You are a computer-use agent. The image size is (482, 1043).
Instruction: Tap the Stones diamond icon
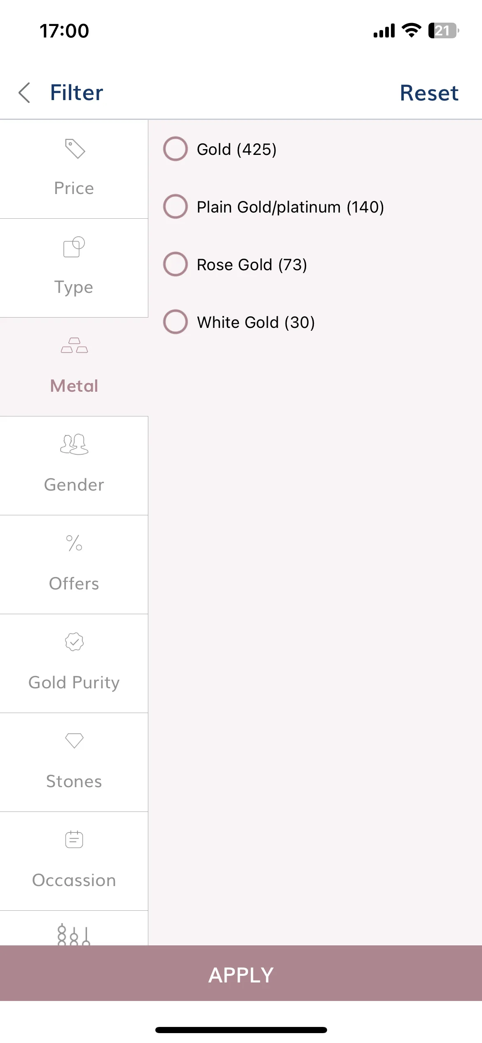click(x=74, y=741)
